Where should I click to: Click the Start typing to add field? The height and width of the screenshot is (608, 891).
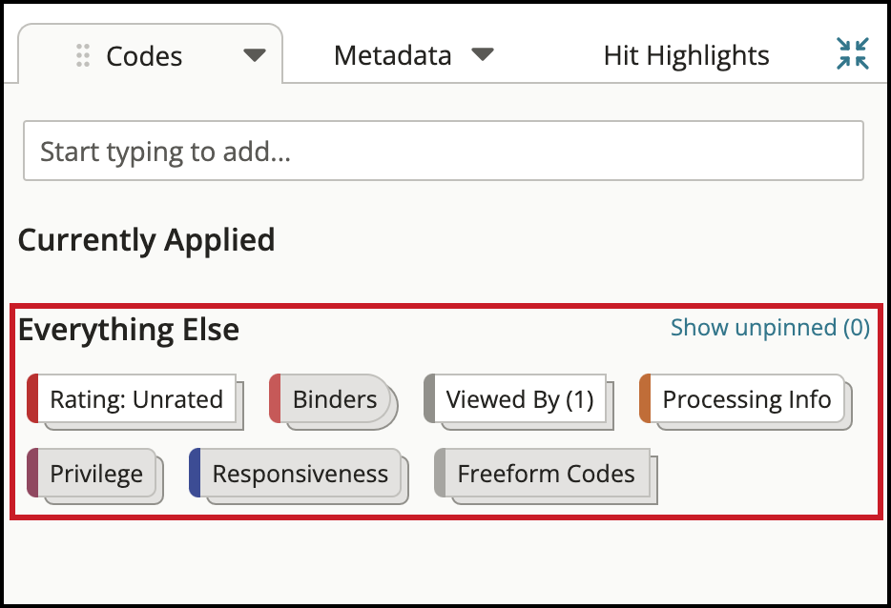(443, 151)
